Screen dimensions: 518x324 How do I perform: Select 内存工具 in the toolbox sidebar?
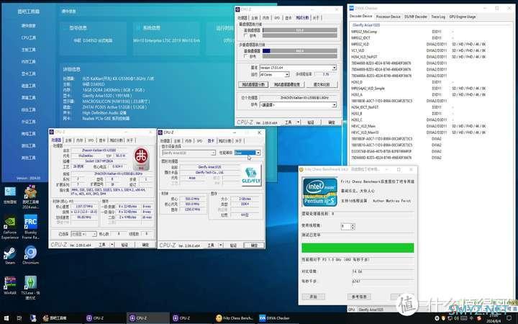point(28,62)
